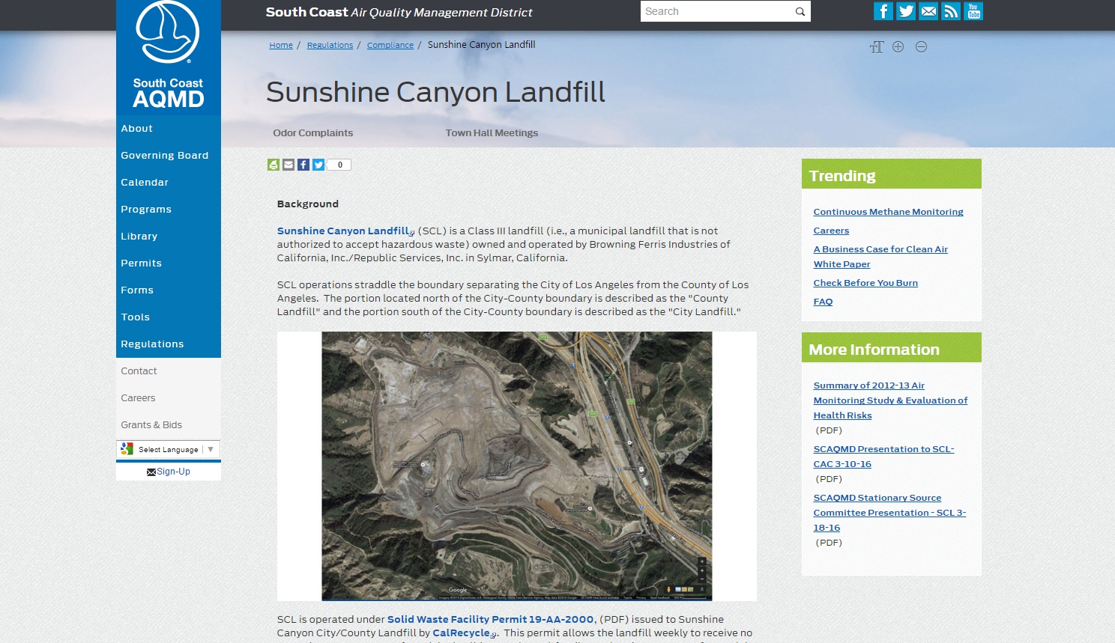Click the landfill satellite map image
Viewport: 1115px width, 643px height.
(x=516, y=466)
